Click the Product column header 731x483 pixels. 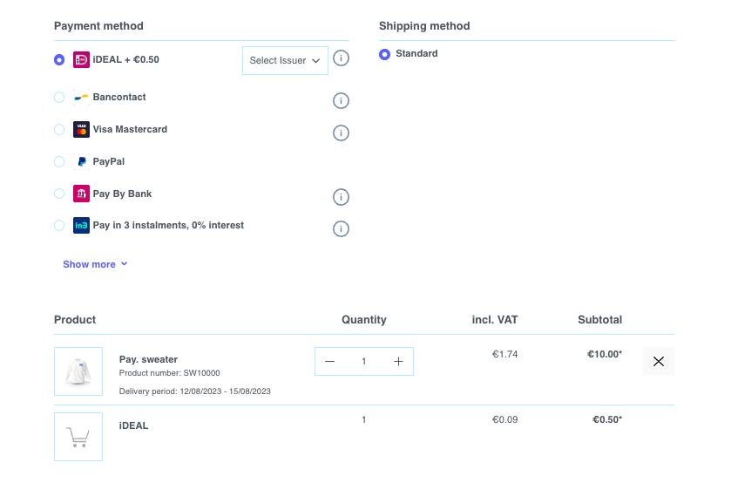coord(75,320)
